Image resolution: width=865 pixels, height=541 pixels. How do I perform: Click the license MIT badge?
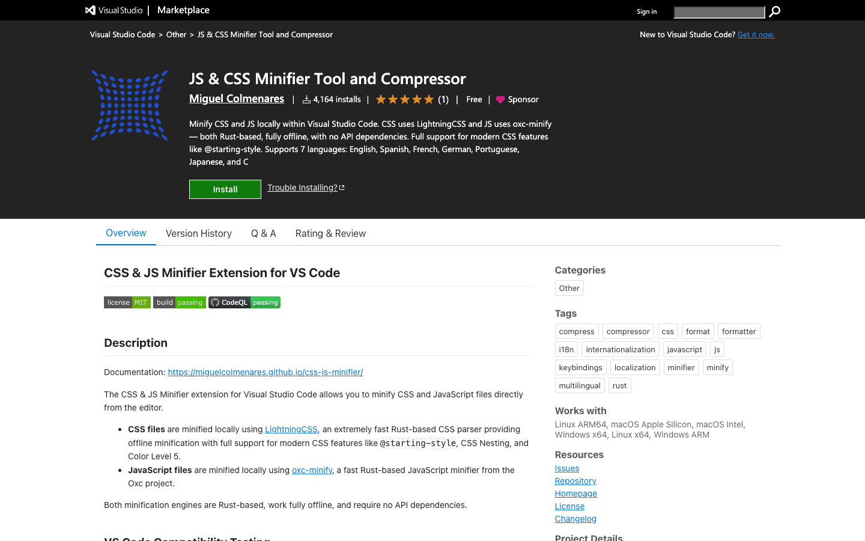tap(127, 302)
